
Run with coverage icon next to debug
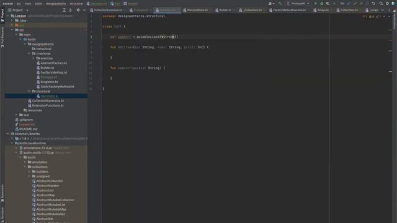click(x=328, y=4)
